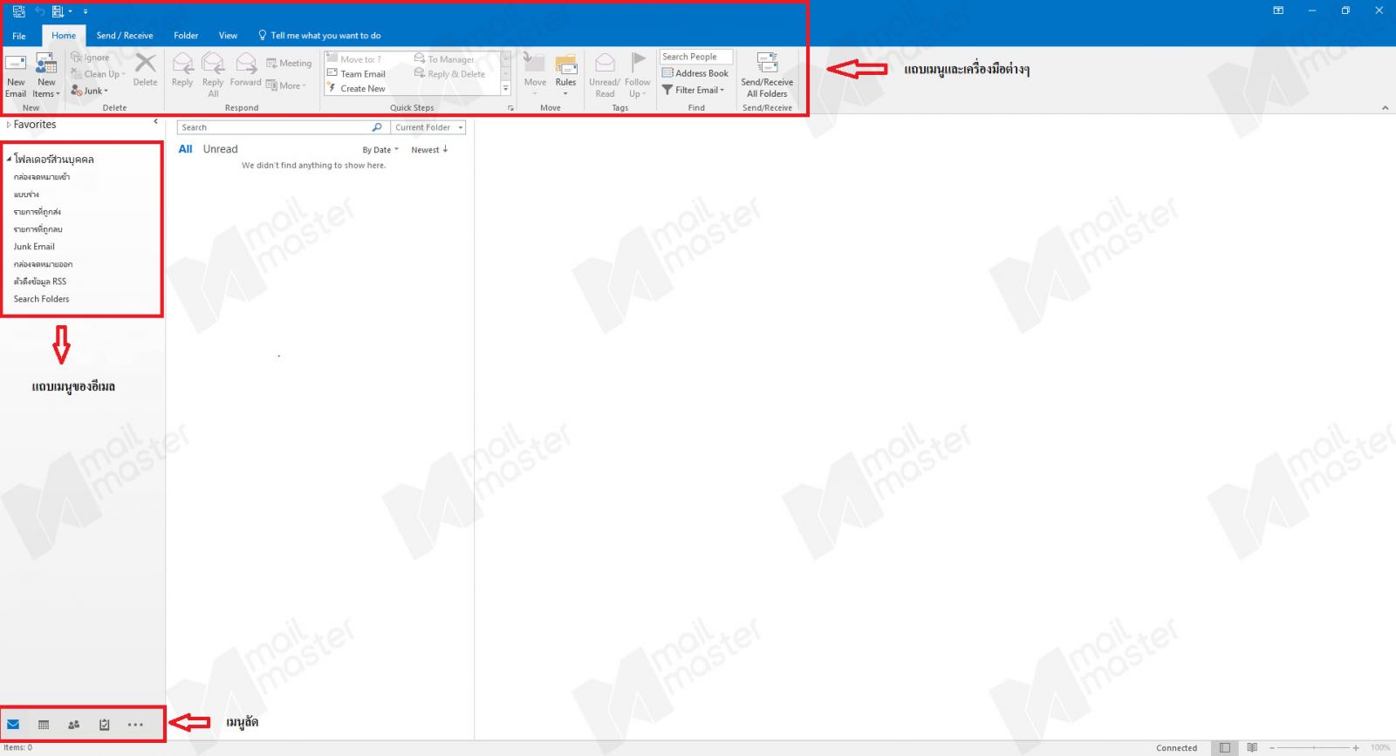The height and width of the screenshot is (756, 1396).
Task: Click the Tell me what you want to do box
Action: pos(319,36)
